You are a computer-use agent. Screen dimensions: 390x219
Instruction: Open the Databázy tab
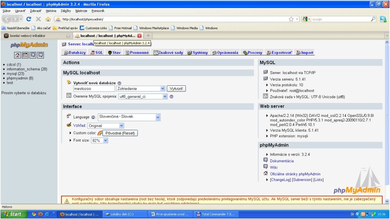point(75,52)
